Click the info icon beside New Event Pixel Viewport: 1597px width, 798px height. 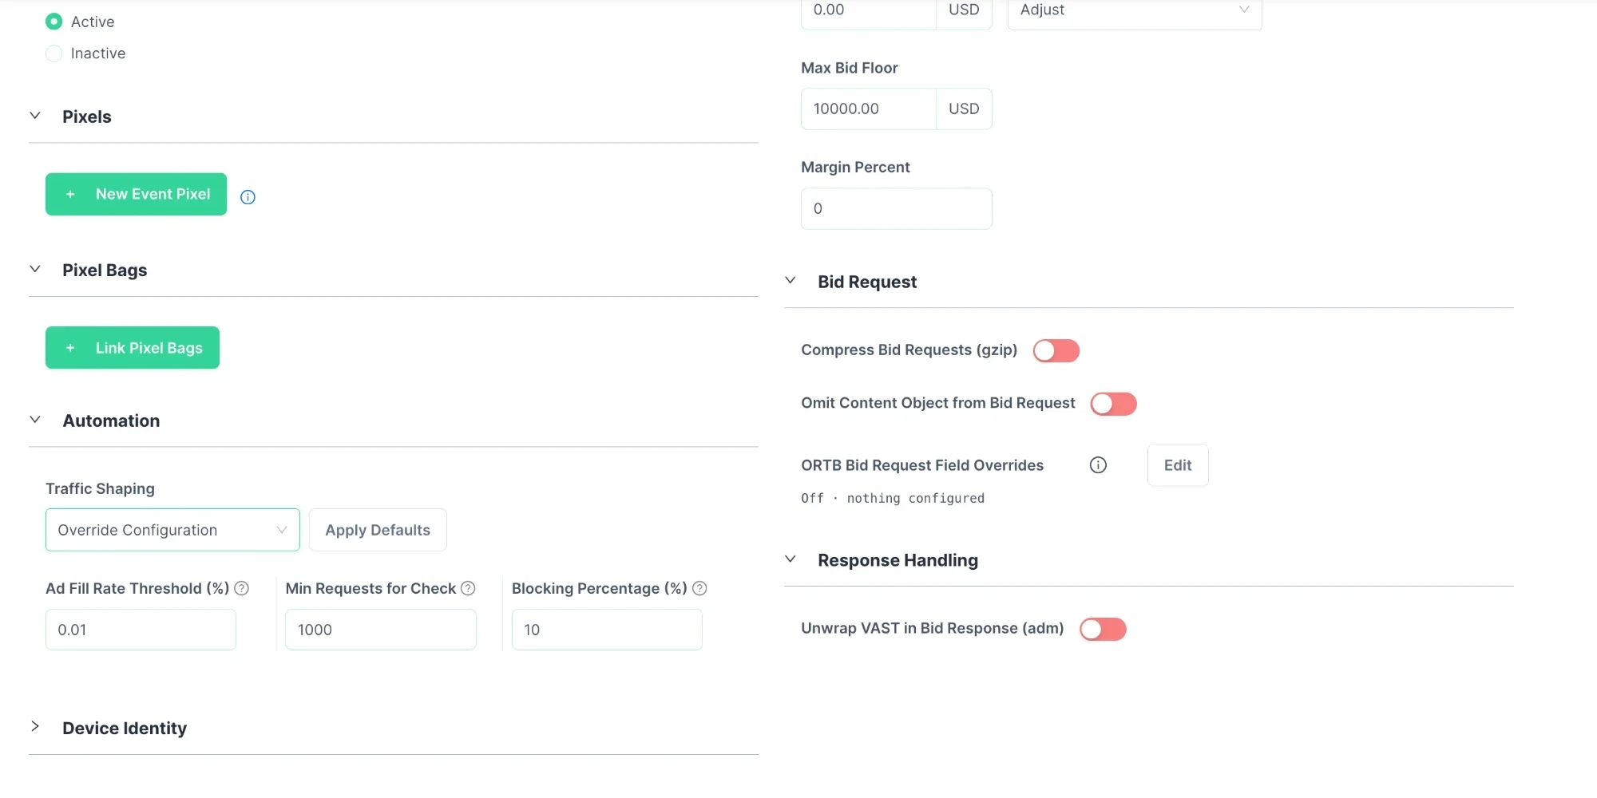pos(248,197)
